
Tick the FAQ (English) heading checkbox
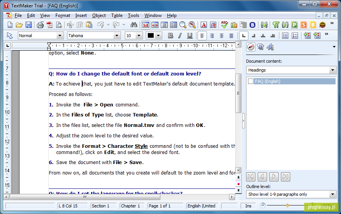click(251, 81)
